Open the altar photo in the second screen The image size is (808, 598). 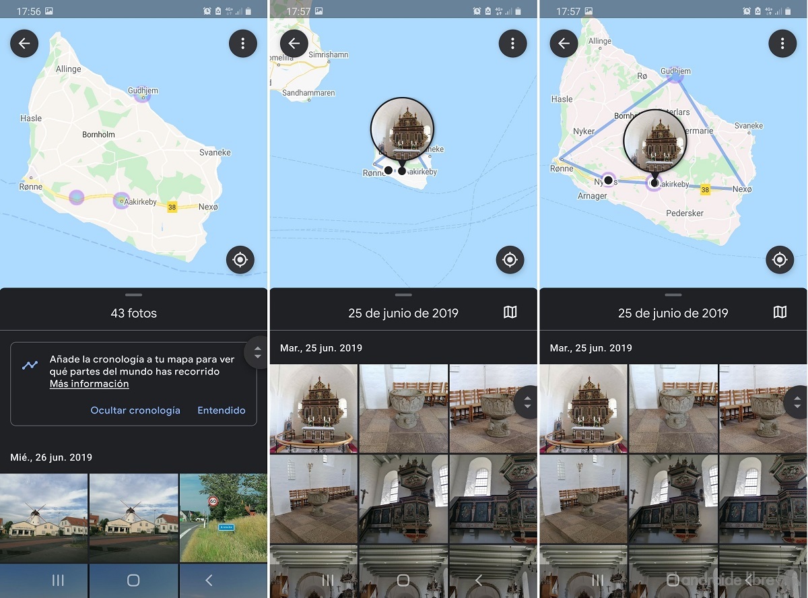point(314,408)
